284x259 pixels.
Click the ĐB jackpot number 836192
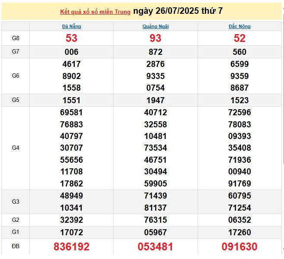(x=72, y=246)
